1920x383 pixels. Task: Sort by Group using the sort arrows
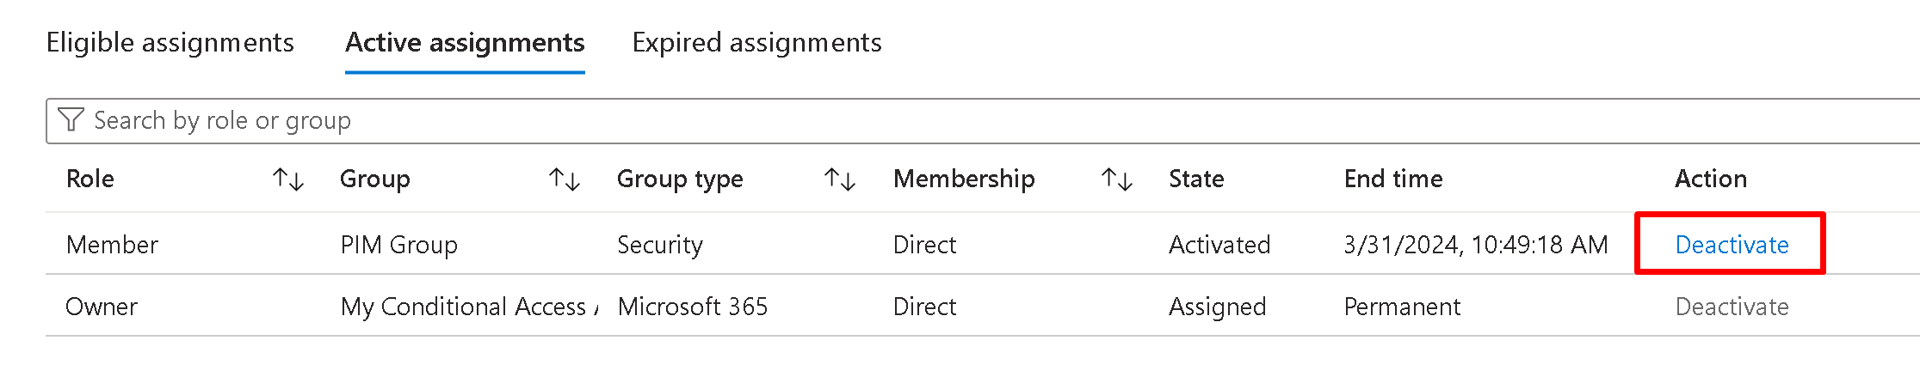pos(565,179)
